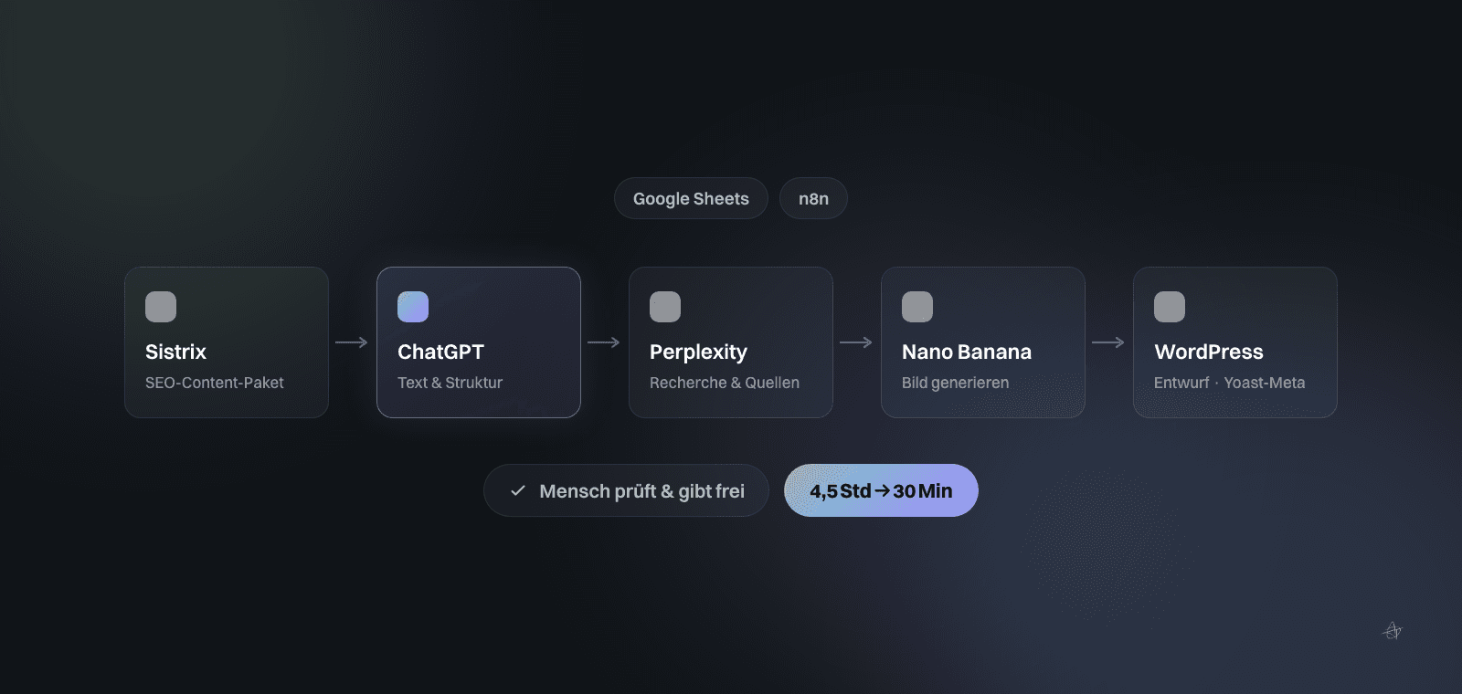This screenshot has width=1462, height=694.
Task: Click the 'Recherche & Quellen' subtitle
Action: (x=725, y=383)
